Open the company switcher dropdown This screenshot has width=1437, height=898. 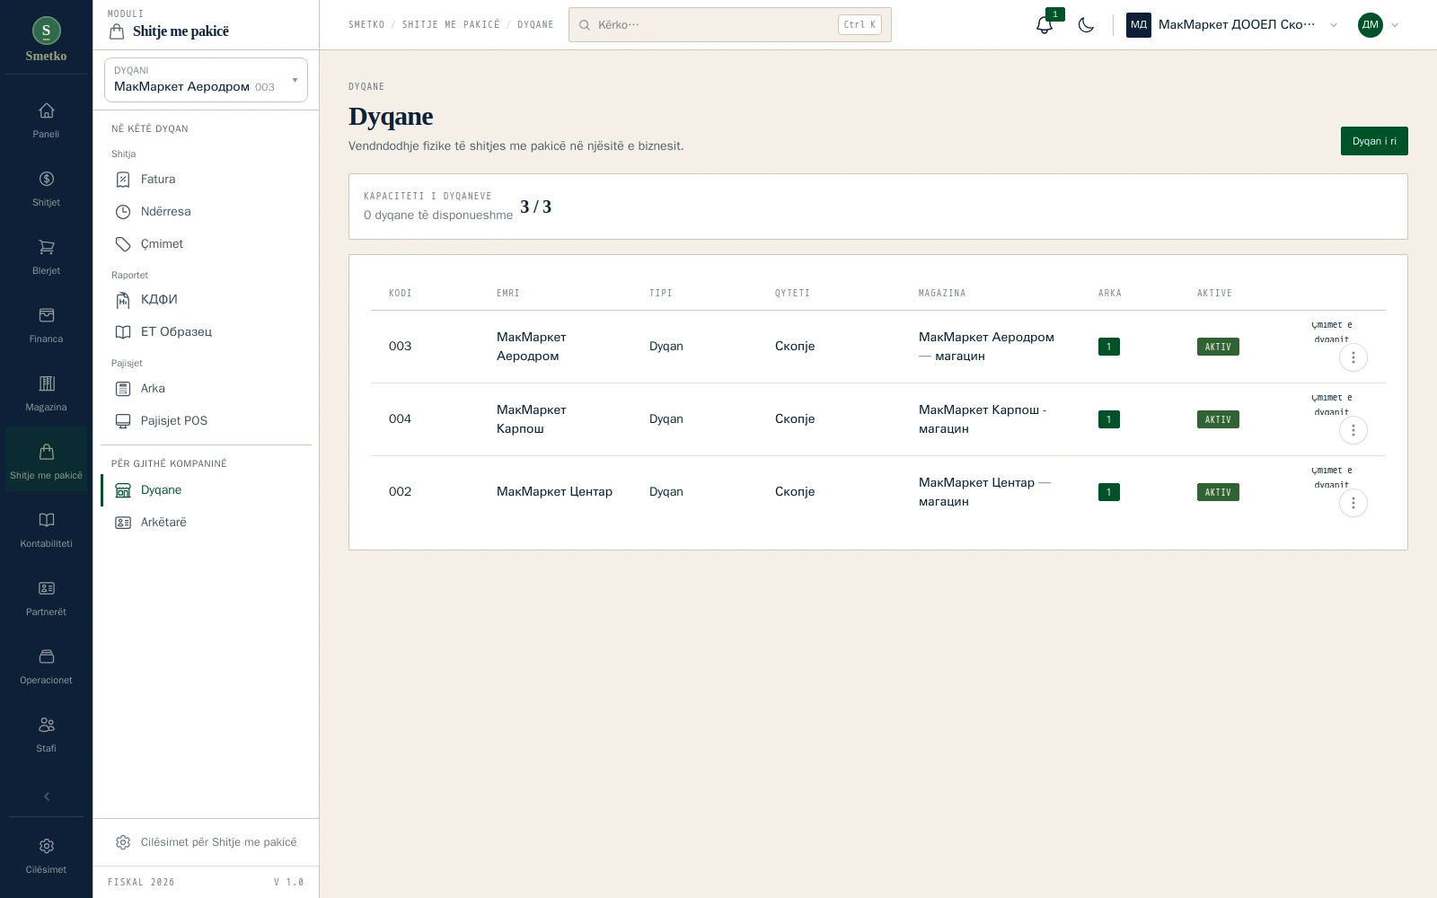tap(1232, 25)
